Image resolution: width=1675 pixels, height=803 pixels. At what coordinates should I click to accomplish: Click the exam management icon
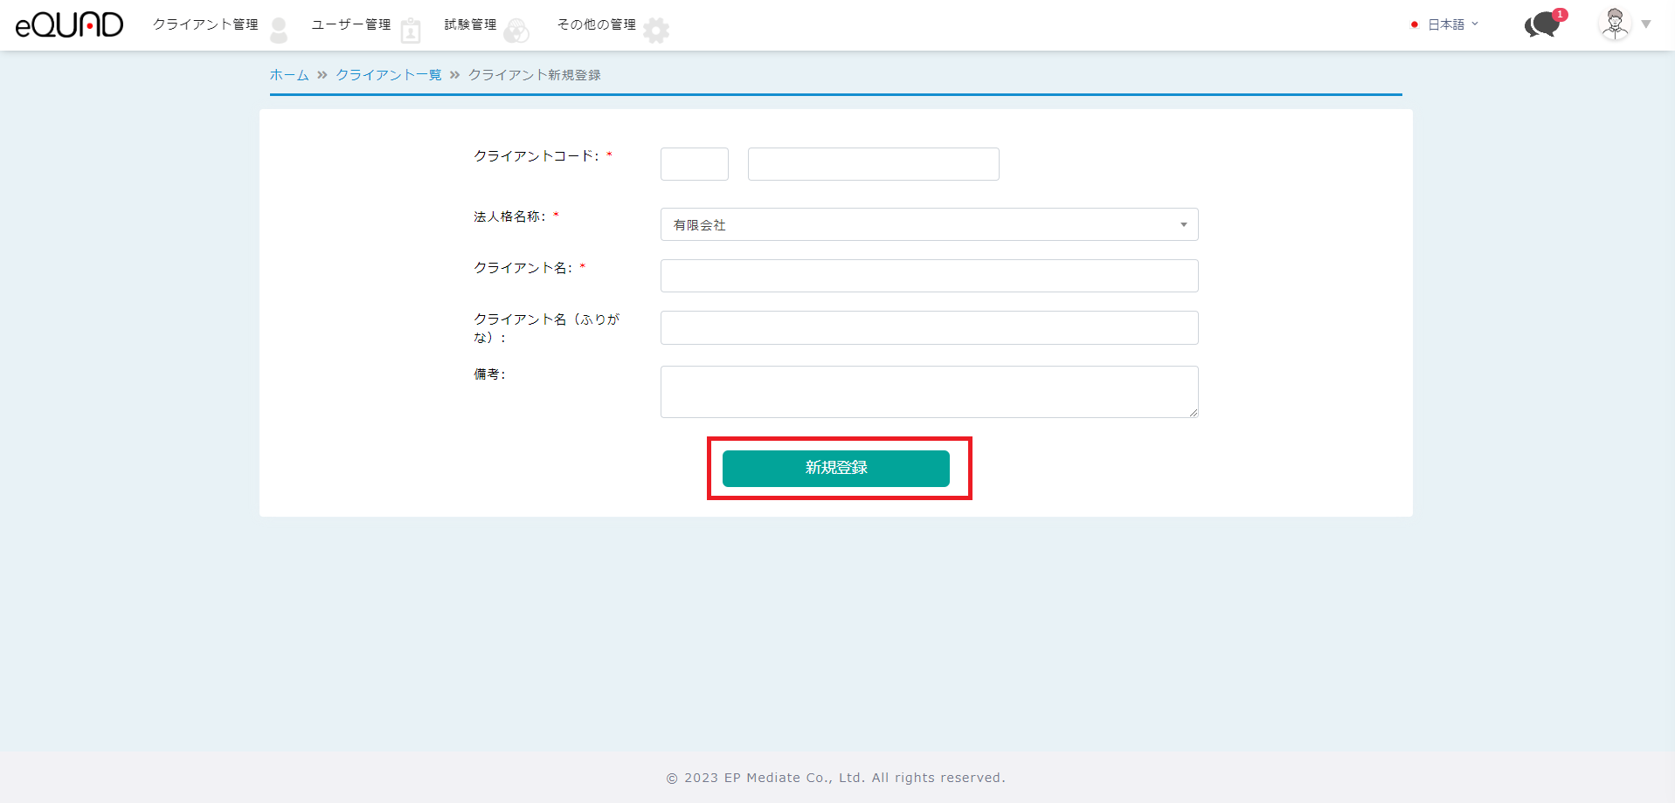(516, 31)
